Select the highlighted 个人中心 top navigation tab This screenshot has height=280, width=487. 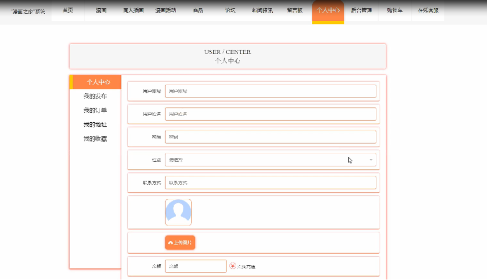click(x=328, y=11)
